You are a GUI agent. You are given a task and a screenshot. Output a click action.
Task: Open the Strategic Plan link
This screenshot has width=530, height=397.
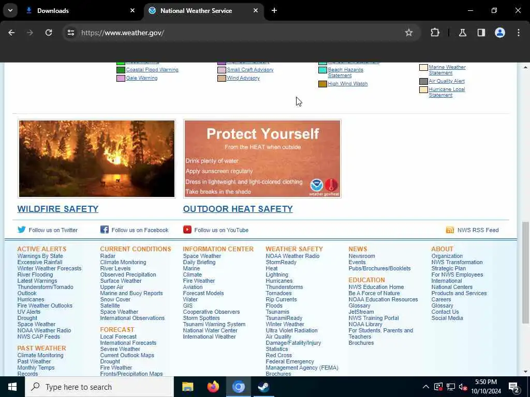point(448,268)
